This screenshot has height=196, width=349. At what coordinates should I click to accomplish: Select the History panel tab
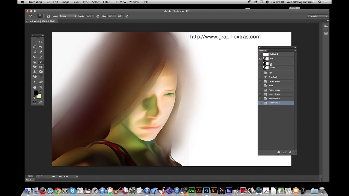coord(262,50)
